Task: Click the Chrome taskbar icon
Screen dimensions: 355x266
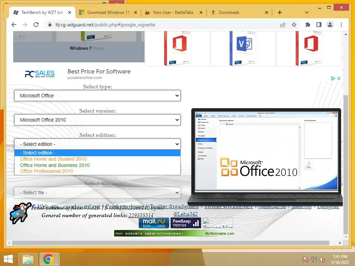Action: (x=49, y=259)
